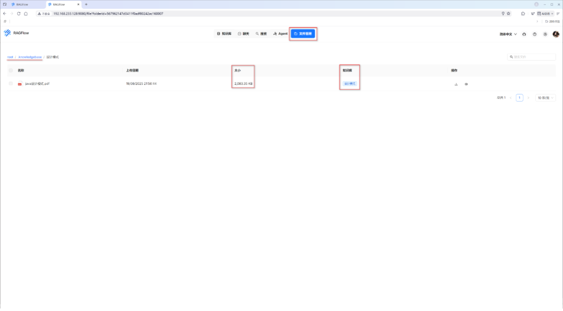Image resolution: width=563 pixels, height=311 pixels.
Task: Click the 不安全 site security indicator
Action: [x=44, y=14]
